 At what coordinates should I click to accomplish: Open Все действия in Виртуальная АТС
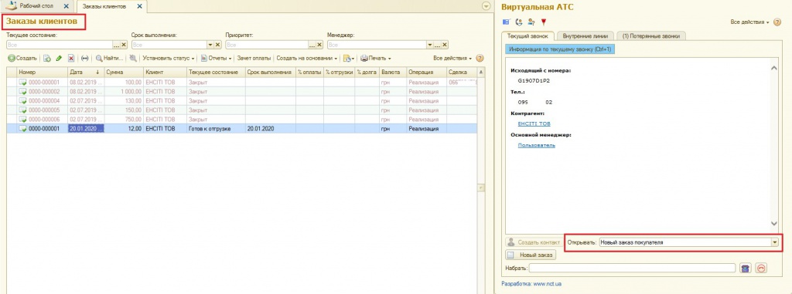750,22
